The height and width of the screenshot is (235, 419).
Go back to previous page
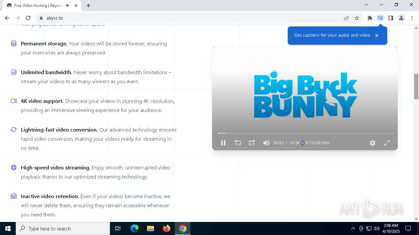point(7,18)
